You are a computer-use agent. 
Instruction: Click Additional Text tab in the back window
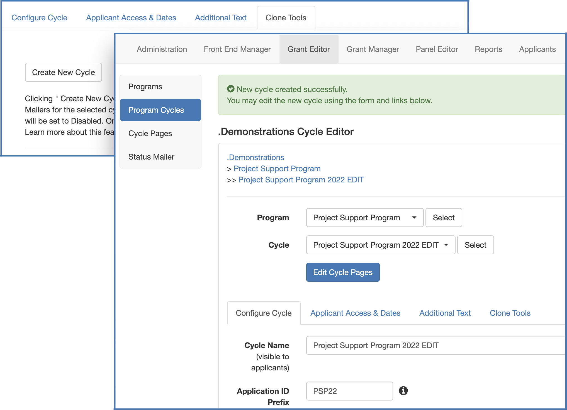(221, 18)
